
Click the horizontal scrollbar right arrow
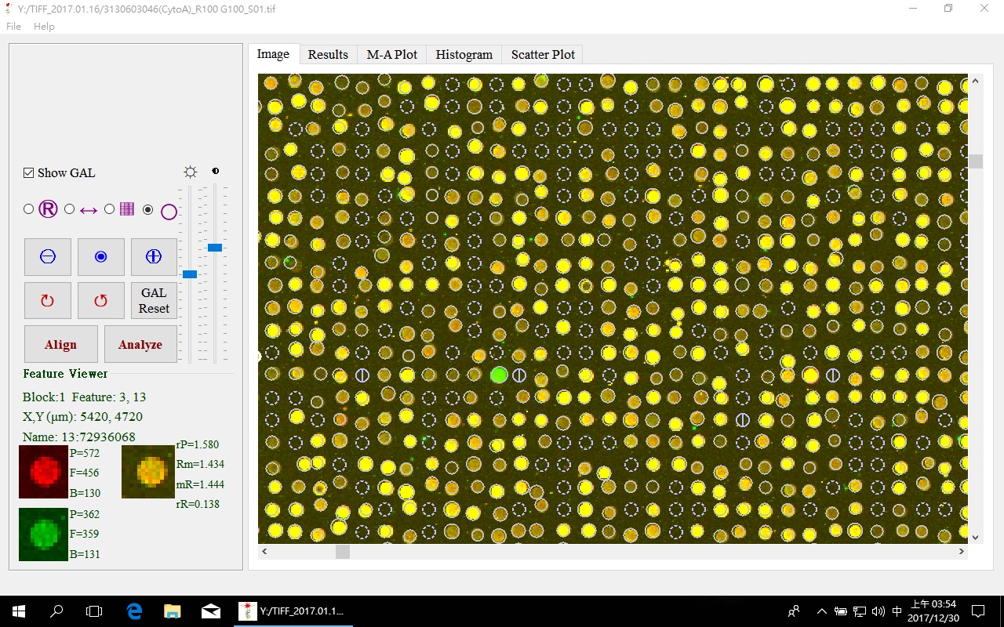(x=961, y=552)
